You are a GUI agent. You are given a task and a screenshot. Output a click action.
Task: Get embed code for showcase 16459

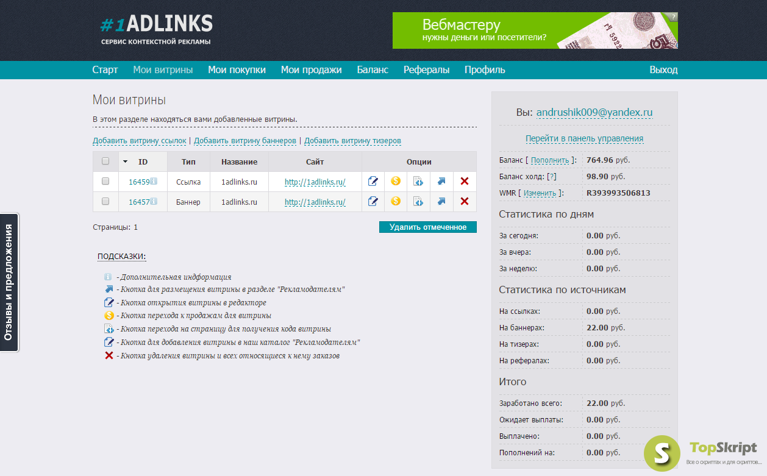pos(418,181)
